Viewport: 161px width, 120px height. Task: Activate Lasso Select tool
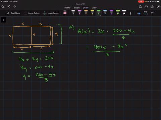[x=32, y=13]
